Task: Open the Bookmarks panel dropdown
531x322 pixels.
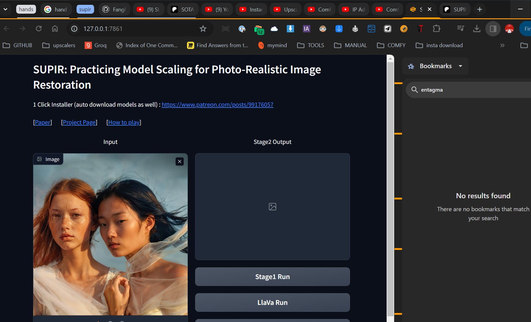Action: point(460,66)
